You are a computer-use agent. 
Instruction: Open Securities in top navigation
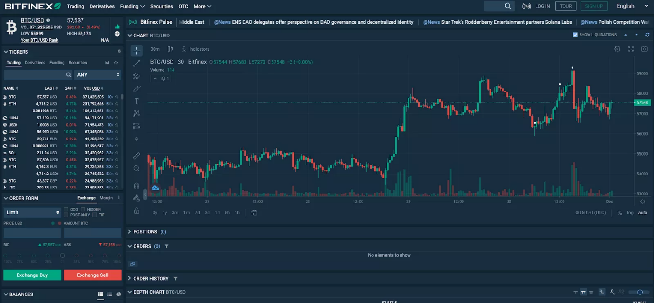(x=161, y=6)
